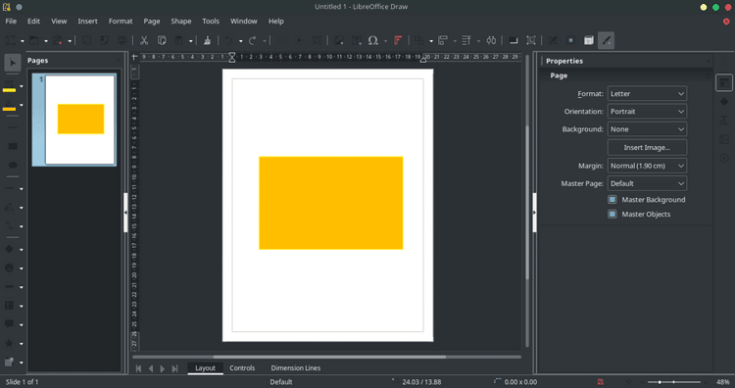Collapse the Page section header in Properties
Image resolution: width=735 pixels, height=388 pixels.
[x=559, y=75]
